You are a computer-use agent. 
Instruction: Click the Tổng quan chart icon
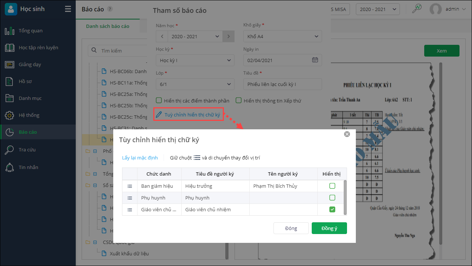click(10, 31)
